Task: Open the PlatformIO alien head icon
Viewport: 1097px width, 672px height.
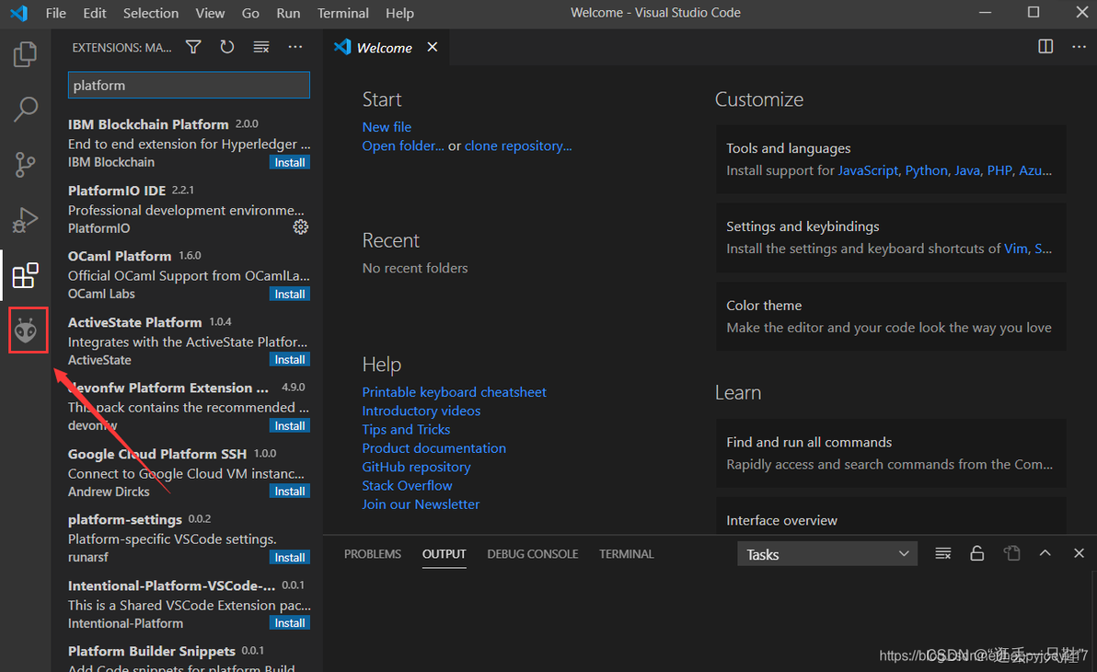Action: click(26, 330)
